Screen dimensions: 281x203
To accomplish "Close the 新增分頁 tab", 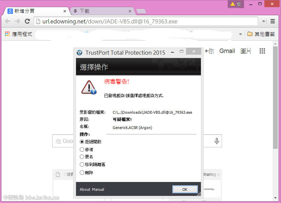I will point(65,11).
